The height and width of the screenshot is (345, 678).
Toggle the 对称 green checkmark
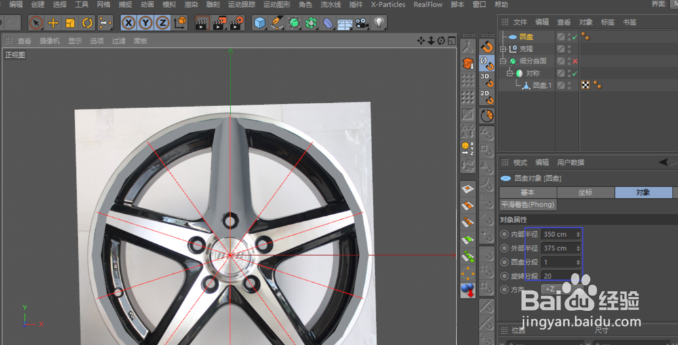pyautogui.click(x=575, y=73)
